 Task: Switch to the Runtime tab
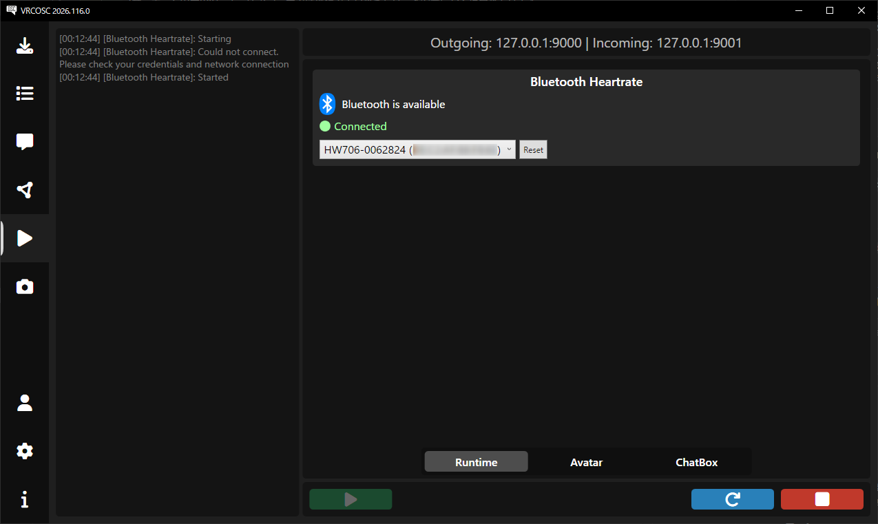476,462
